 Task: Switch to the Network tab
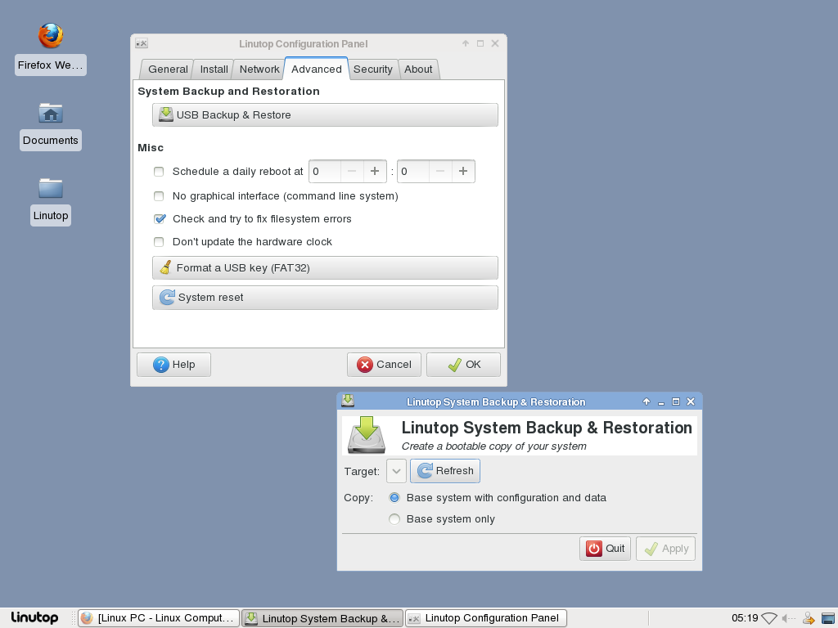point(259,70)
